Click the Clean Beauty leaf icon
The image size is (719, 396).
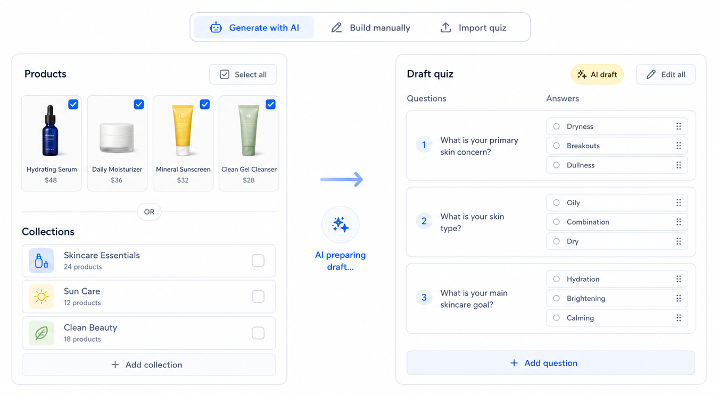click(42, 333)
